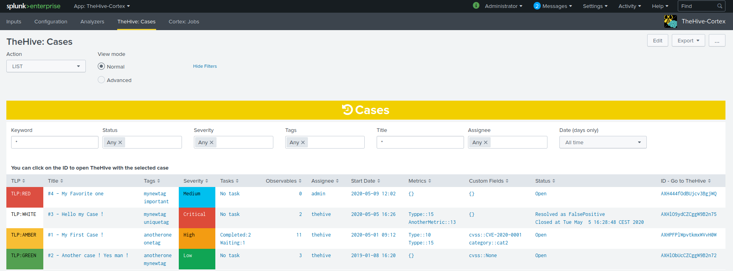The width and height of the screenshot is (733, 271).
Task: Select the Advanced view mode radio
Action: [x=101, y=80]
